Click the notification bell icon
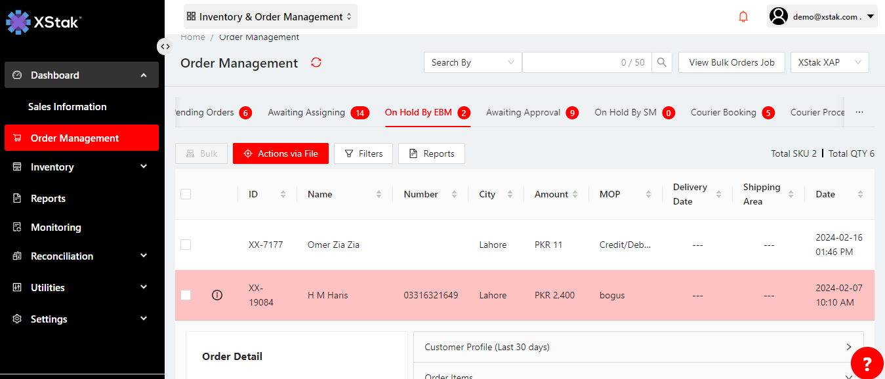 (743, 17)
